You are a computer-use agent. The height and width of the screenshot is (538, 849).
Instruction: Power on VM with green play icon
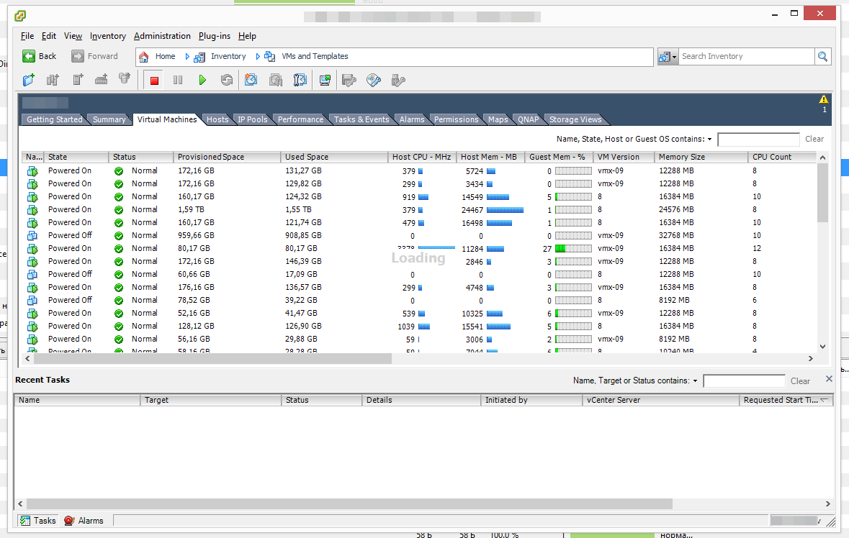[202, 80]
